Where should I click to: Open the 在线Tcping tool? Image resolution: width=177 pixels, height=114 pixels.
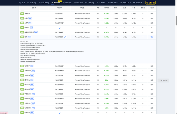click(x=44, y=3)
